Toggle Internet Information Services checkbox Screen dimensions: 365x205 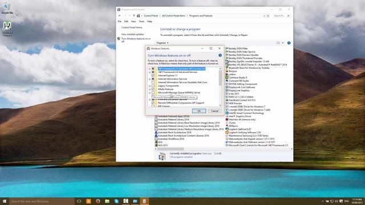point(153,79)
